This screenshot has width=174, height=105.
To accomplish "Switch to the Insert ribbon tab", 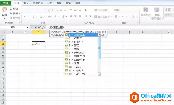I will click(x=26, y=3).
